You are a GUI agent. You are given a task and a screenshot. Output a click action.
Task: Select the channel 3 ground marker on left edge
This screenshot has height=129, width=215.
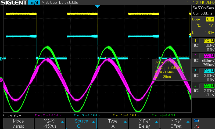tap(1, 59)
